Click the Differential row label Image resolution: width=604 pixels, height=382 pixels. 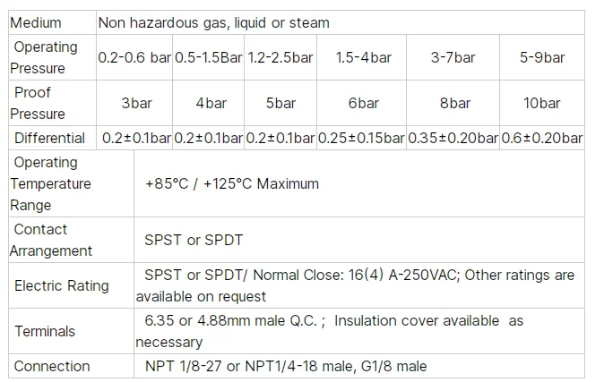pyautogui.click(x=49, y=138)
